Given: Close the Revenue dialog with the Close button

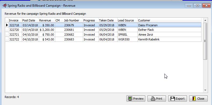Looking at the screenshot, I should tap(198, 99).
